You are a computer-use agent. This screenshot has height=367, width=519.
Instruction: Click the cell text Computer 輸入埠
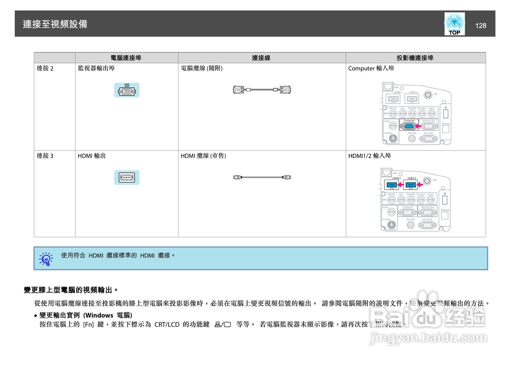[x=371, y=68]
